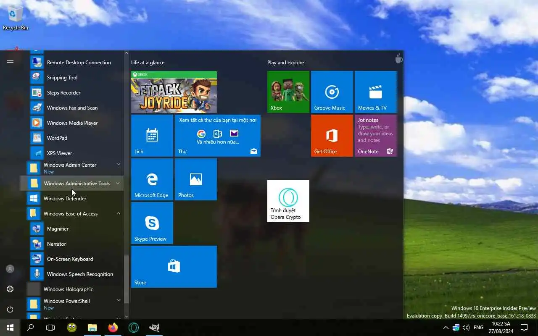Open Steps Recorder
Image resolution: width=538 pixels, height=336 pixels.
[76, 92]
